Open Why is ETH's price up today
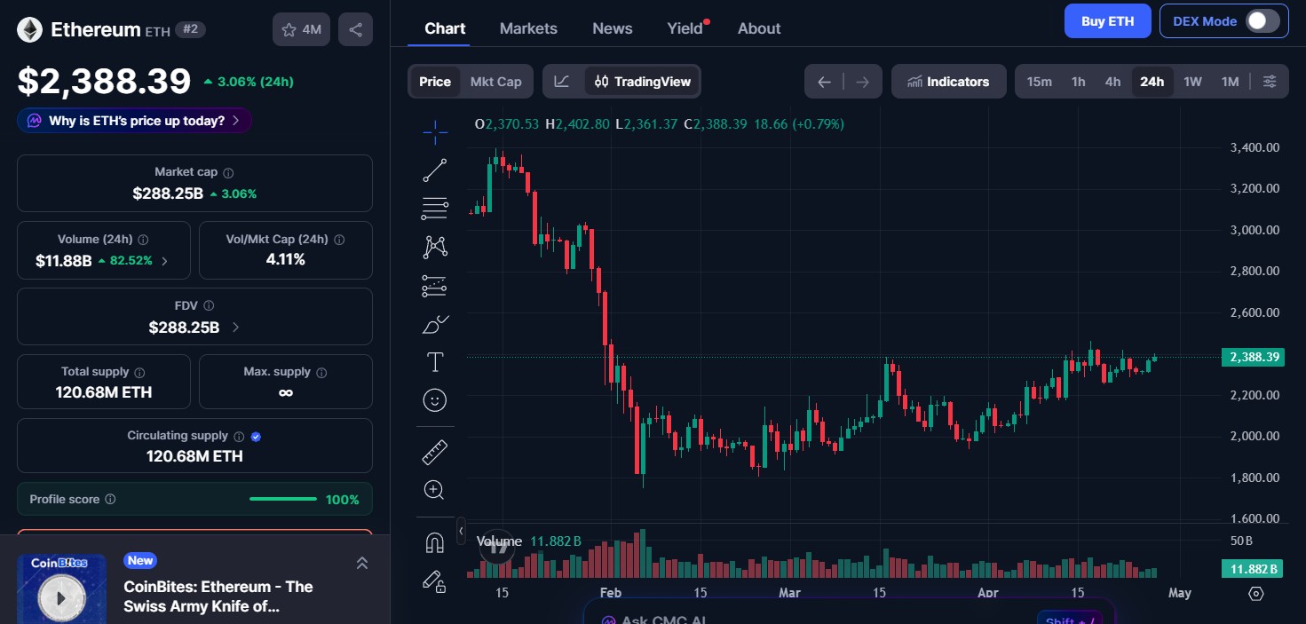 tap(134, 119)
